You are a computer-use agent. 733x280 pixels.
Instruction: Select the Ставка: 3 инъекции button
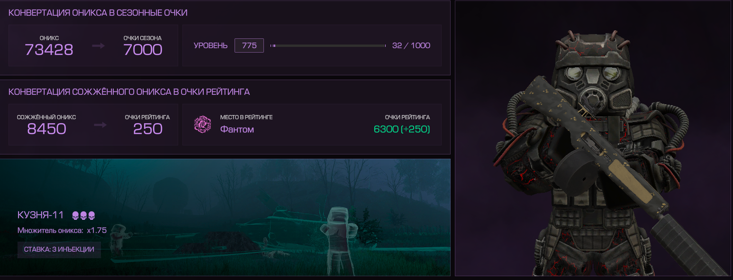[x=59, y=249]
